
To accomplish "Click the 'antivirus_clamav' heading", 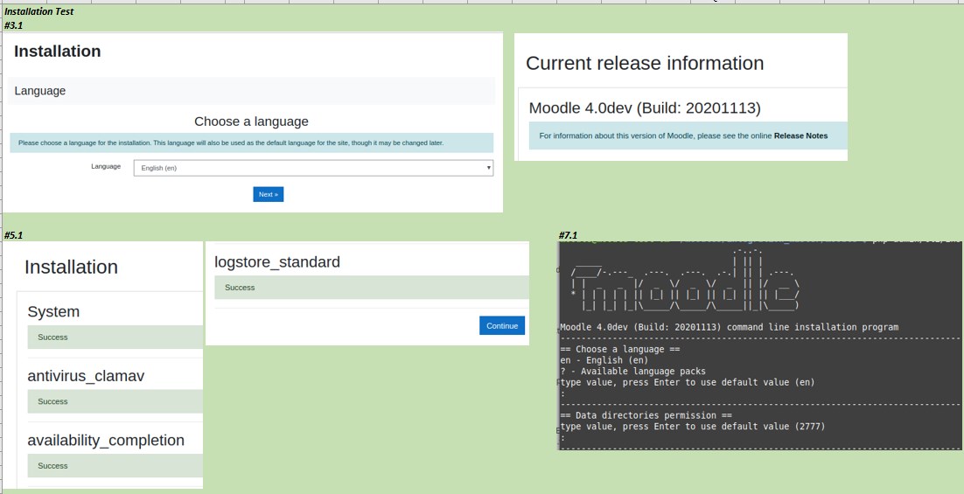I will [86, 375].
